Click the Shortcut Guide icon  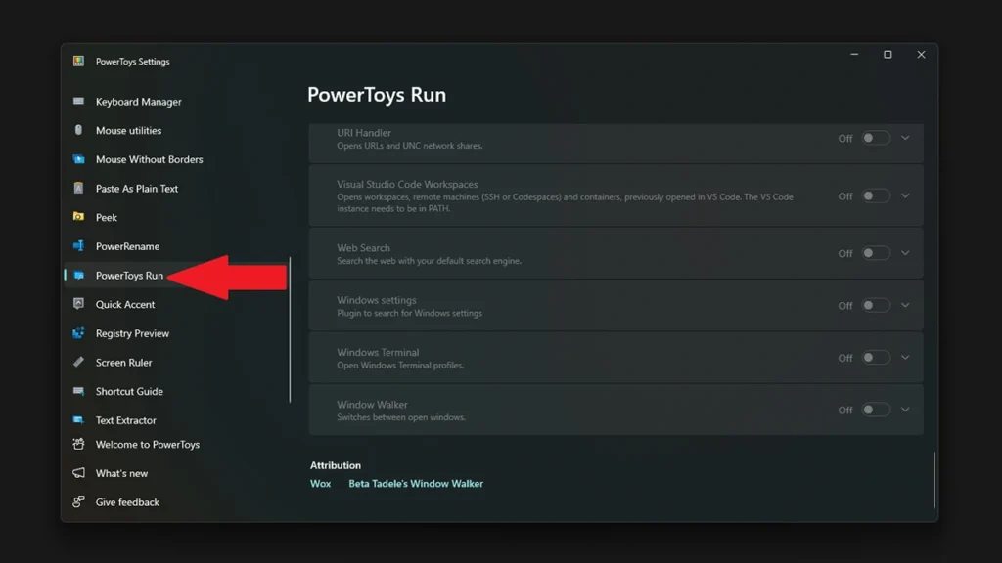point(78,391)
